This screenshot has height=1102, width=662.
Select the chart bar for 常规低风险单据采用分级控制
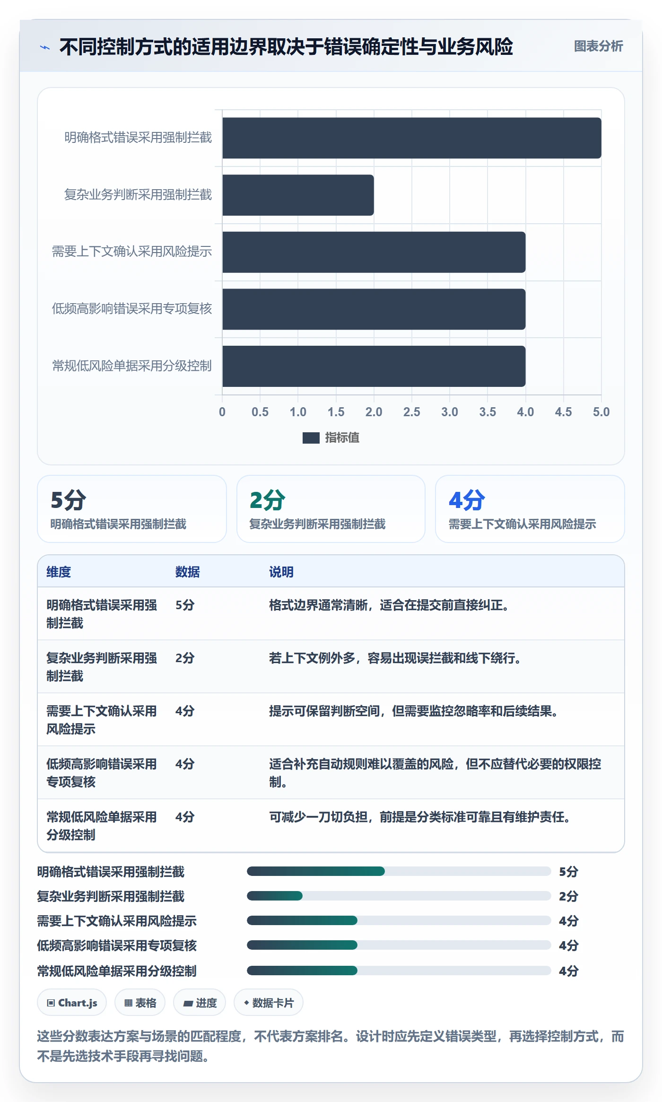pos(374,366)
